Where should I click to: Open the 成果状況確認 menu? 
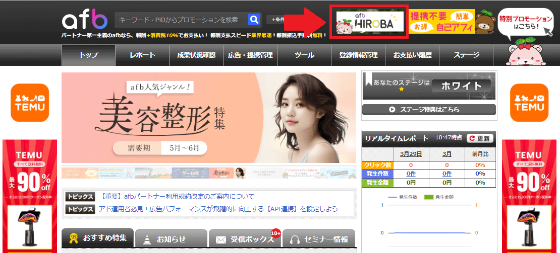coord(196,55)
